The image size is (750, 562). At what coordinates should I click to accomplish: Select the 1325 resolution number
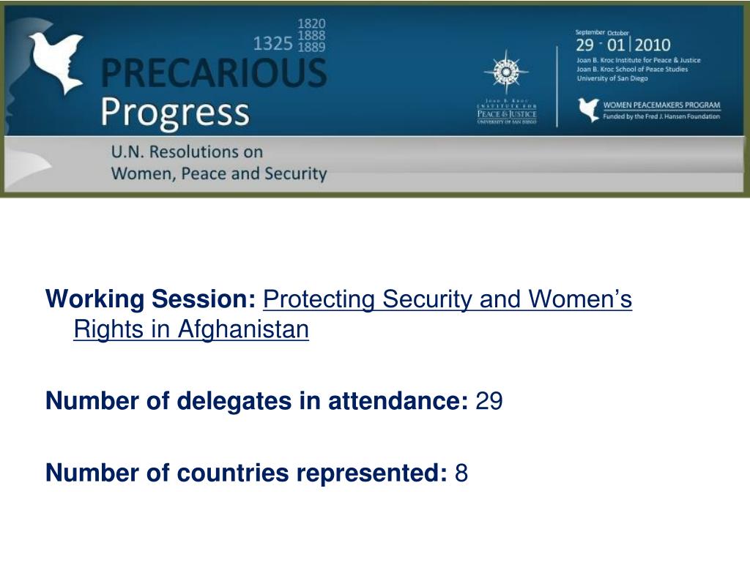tap(272, 43)
